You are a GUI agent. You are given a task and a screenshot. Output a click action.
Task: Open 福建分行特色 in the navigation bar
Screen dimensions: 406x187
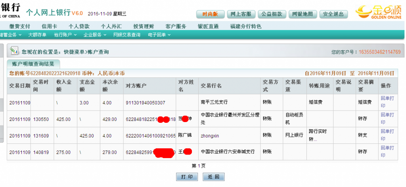pyautogui.click(x=246, y=26)
